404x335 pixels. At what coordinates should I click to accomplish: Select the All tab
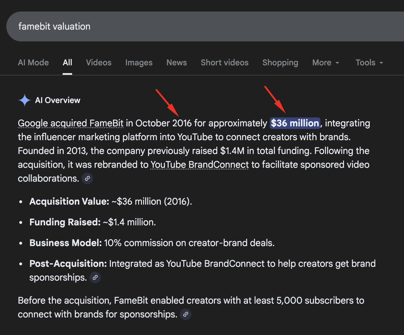(x=67, y=62)
